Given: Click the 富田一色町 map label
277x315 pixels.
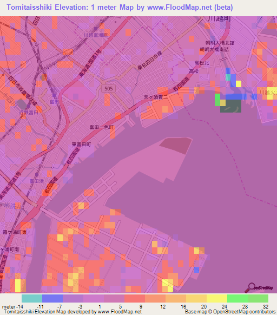Looking at the screenshot, I should click(x=101, y=127).
